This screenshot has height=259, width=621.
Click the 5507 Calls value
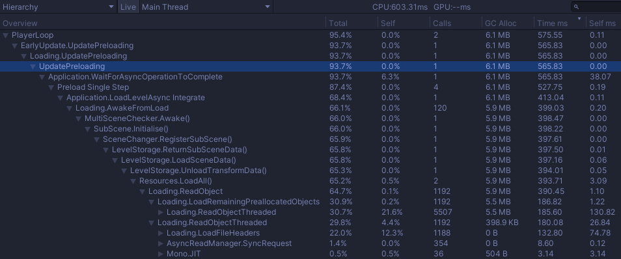(x=443, y=212)
